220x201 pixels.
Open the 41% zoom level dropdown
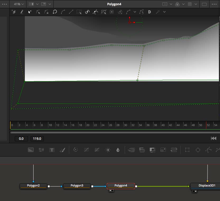(x=19, y=4)
